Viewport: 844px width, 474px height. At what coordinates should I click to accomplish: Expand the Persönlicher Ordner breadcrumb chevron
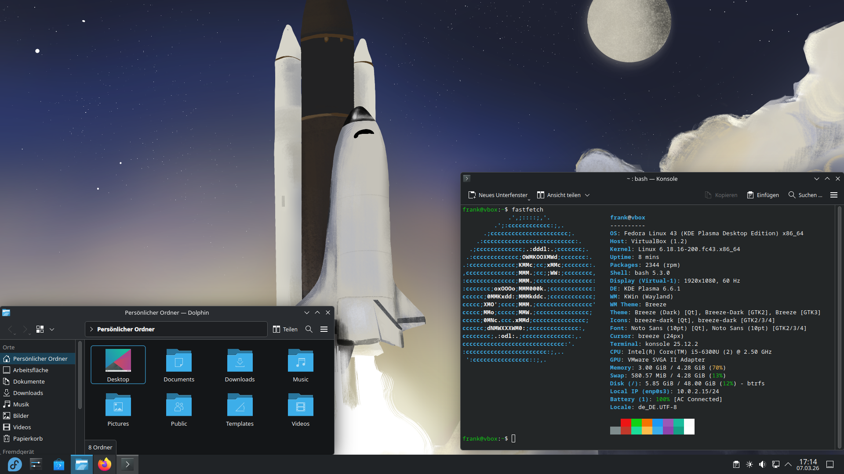coord(91,329)
